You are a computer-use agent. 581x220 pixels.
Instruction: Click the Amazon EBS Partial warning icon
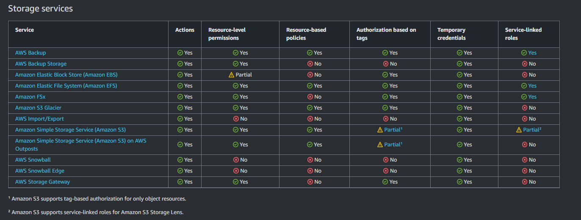tap(231, 75)
